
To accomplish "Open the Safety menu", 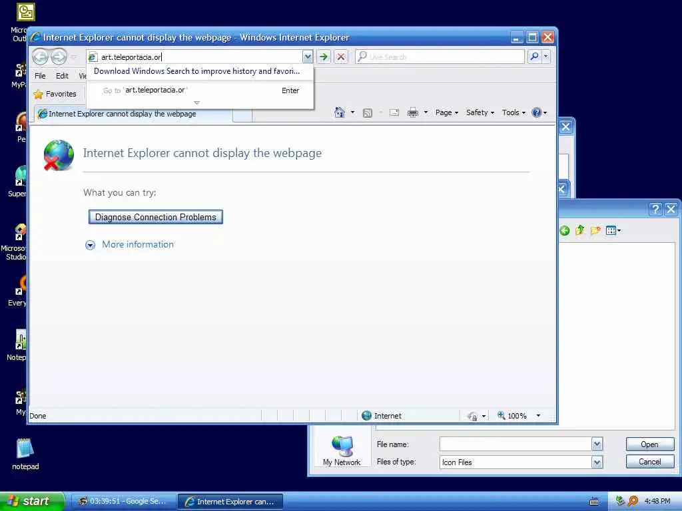I will [x=480, y=112].
